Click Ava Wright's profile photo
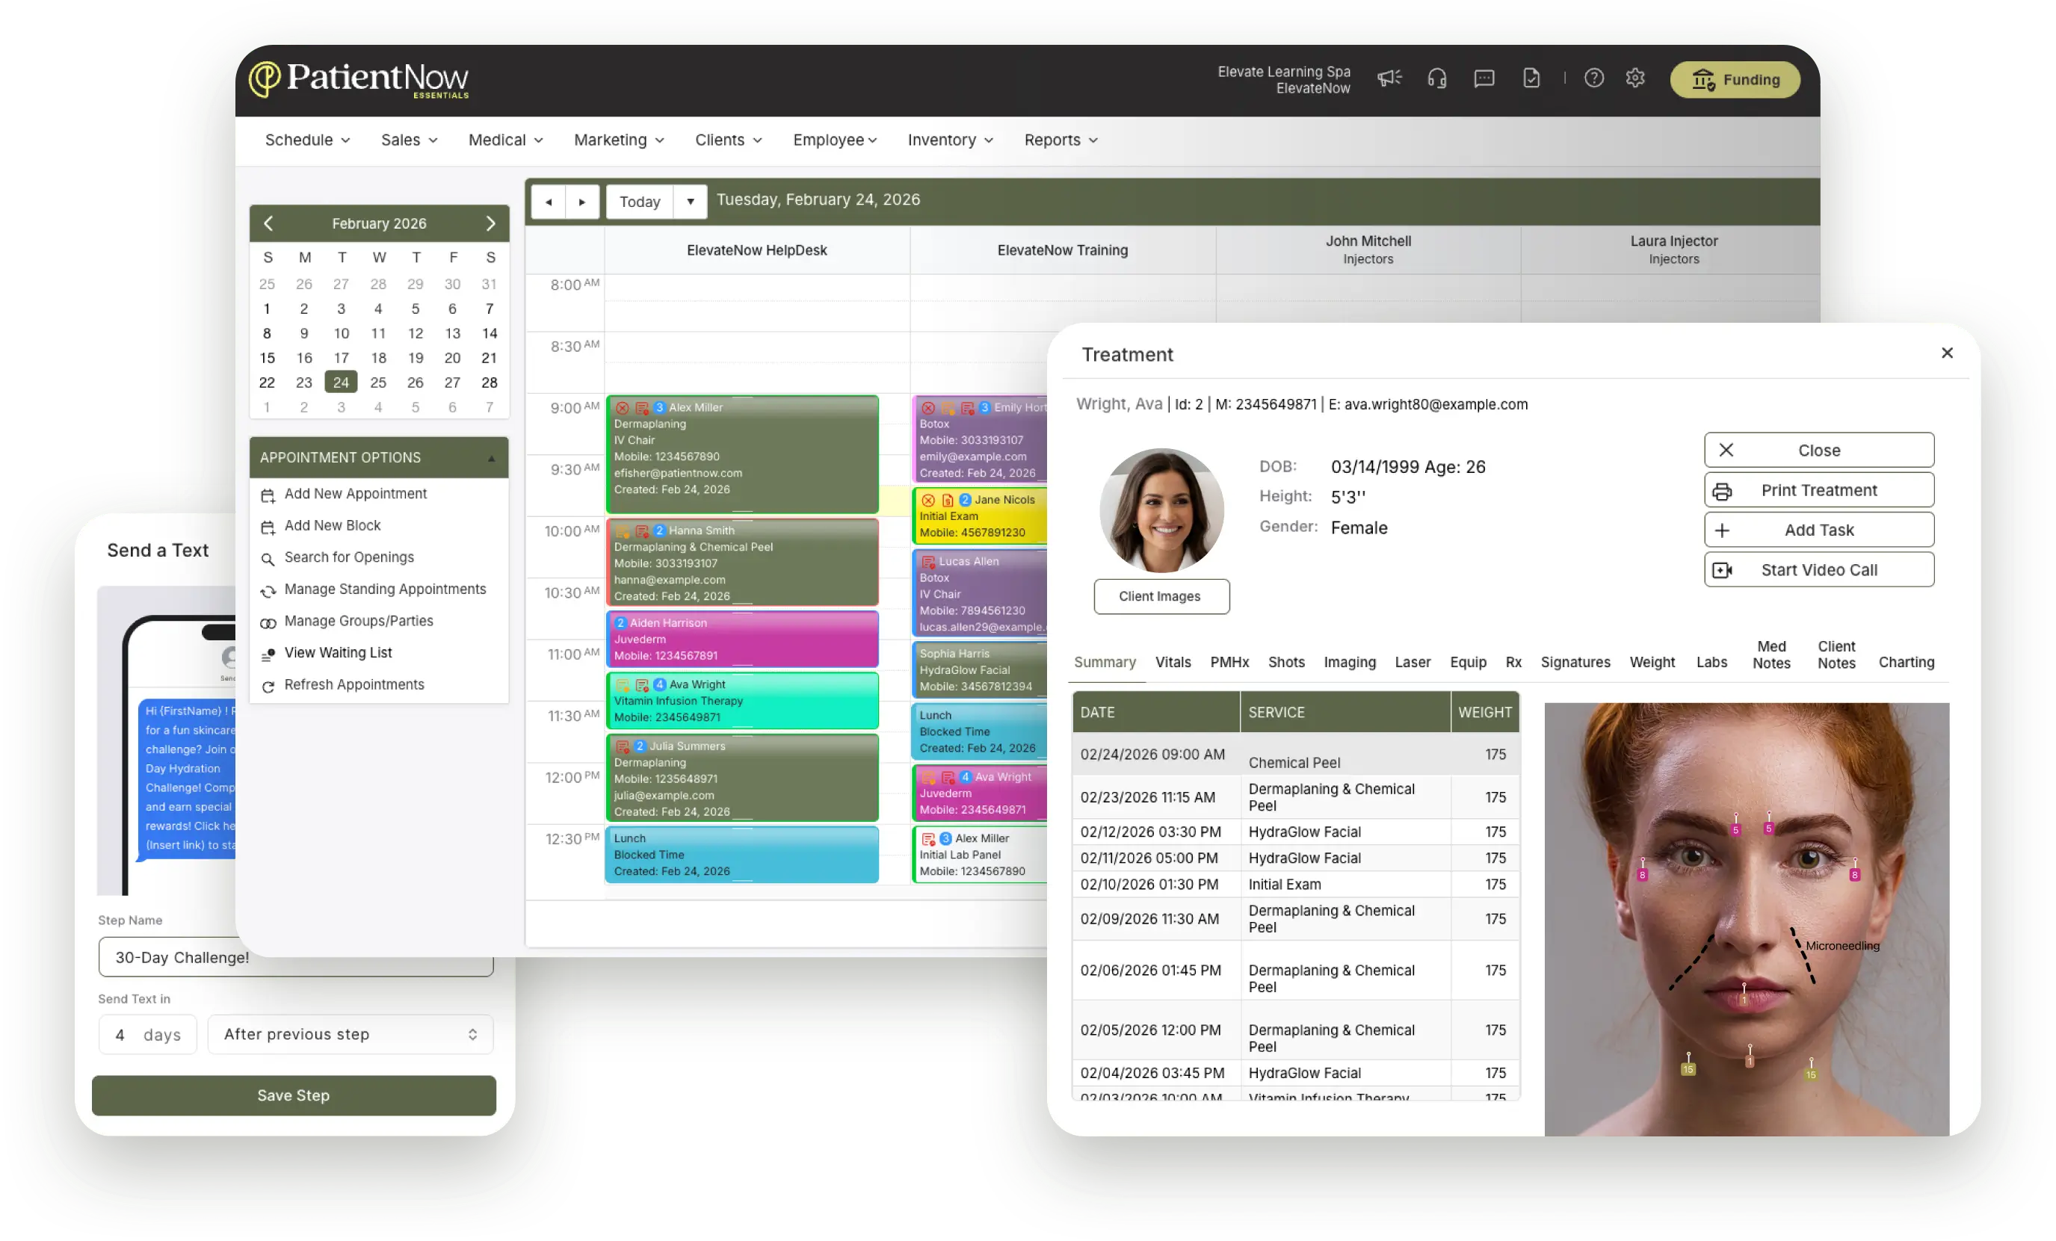The image size is (2056, 1241). (1161, 510)
